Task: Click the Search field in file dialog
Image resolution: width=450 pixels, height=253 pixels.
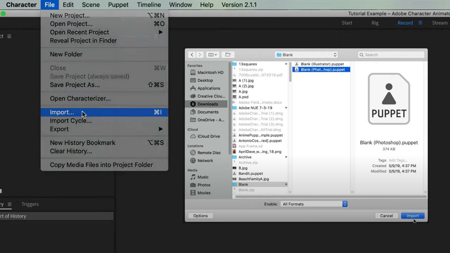Action: pyautogui.click(x=391, y=55)
